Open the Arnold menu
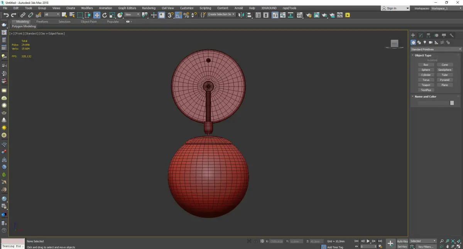 238,8
